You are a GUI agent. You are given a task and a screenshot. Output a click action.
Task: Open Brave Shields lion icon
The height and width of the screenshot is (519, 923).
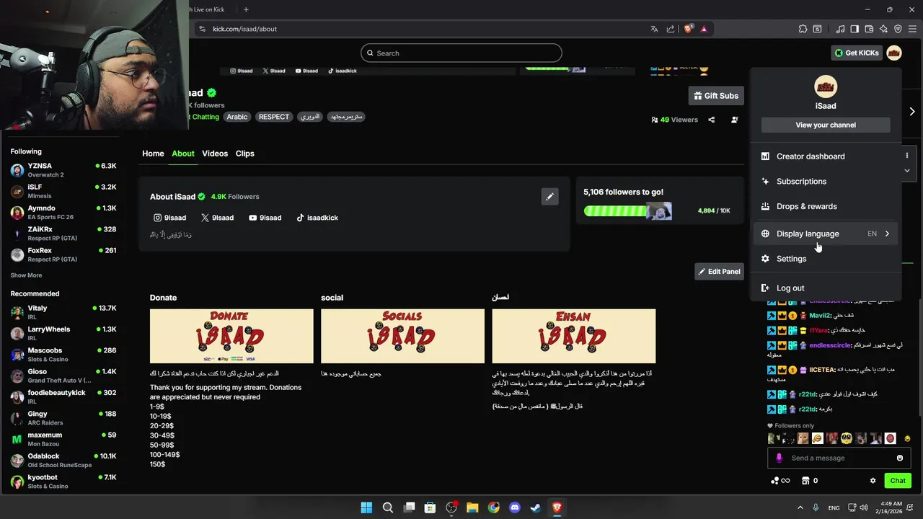[x=689, y=29]
